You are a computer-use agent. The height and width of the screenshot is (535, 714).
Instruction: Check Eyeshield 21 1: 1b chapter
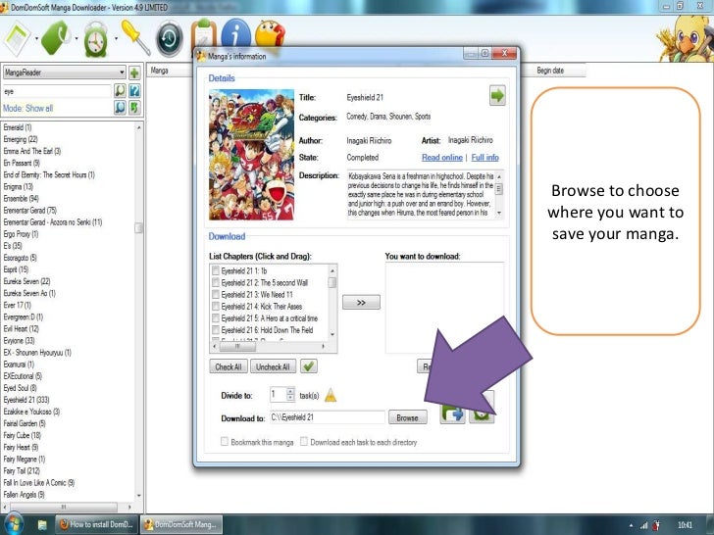pyautogui.click(x=216, y=270)
